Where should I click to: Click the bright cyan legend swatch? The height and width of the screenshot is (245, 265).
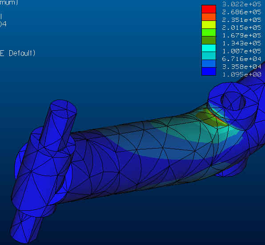tap(209, 48)
